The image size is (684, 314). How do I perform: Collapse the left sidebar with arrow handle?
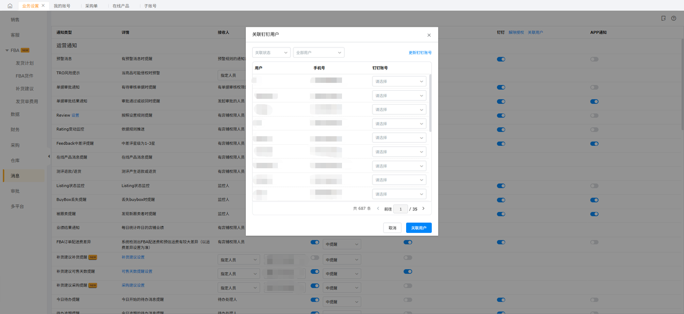(49, 156)
